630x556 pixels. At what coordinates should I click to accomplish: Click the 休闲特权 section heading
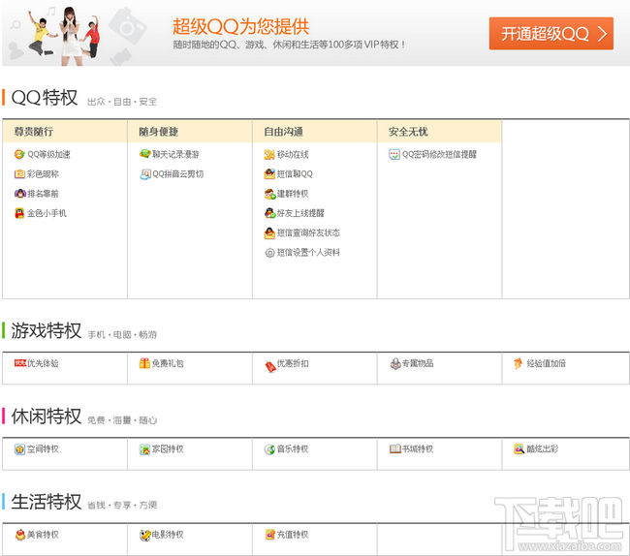pos(47,417)
